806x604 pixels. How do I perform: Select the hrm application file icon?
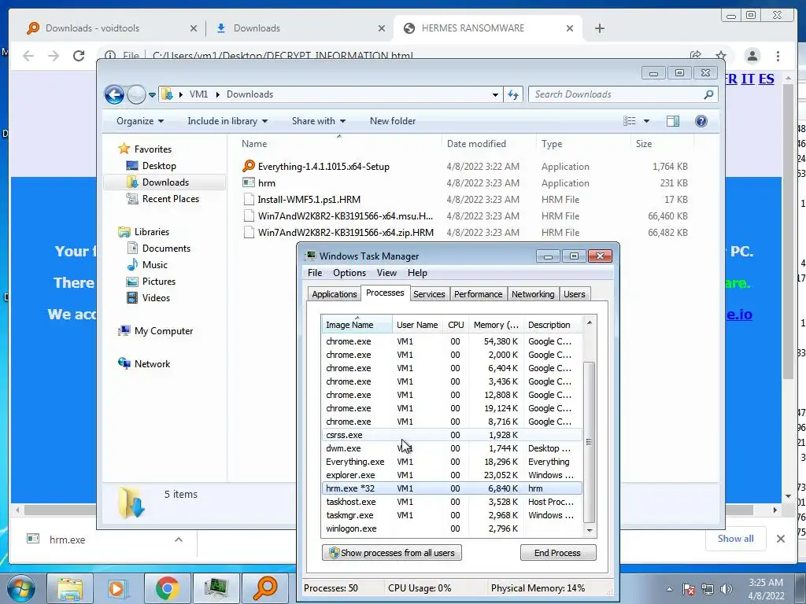pos(249,182)
